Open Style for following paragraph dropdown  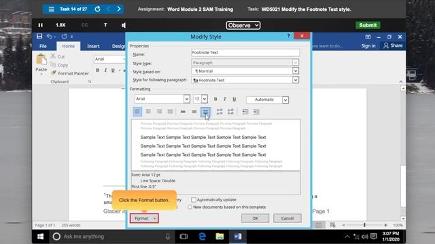coord(296,80)
